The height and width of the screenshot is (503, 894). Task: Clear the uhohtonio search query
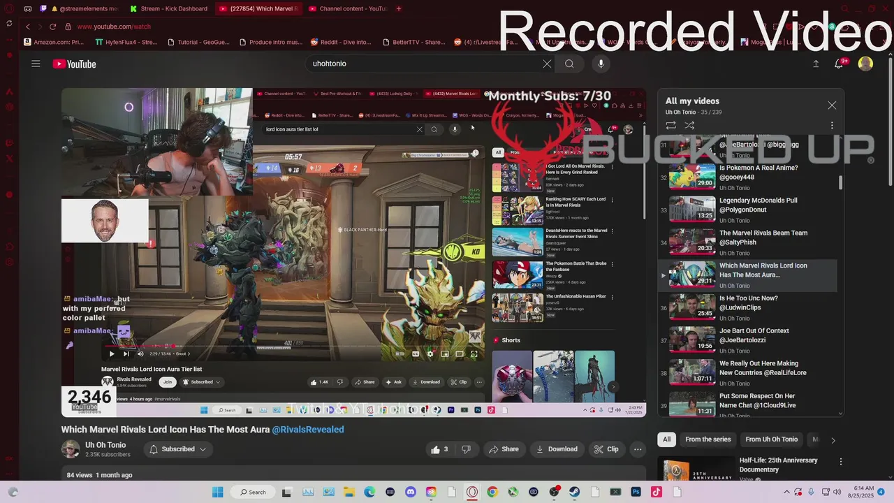pos(547,64)
